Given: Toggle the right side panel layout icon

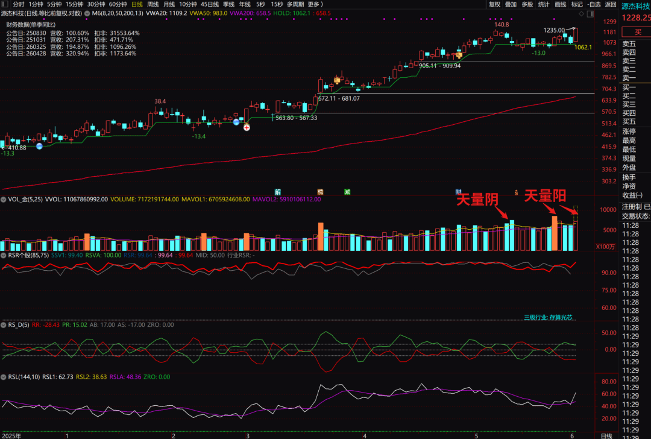Looking at the screenshot, I should tap(590, 14).
